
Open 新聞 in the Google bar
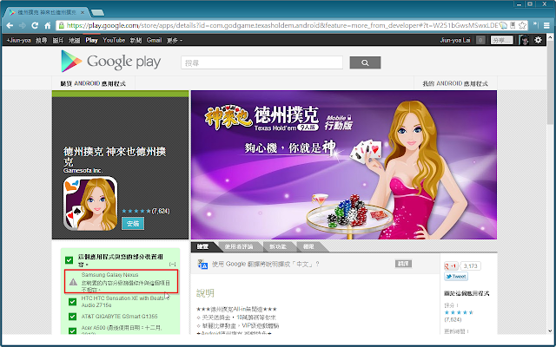136,41
